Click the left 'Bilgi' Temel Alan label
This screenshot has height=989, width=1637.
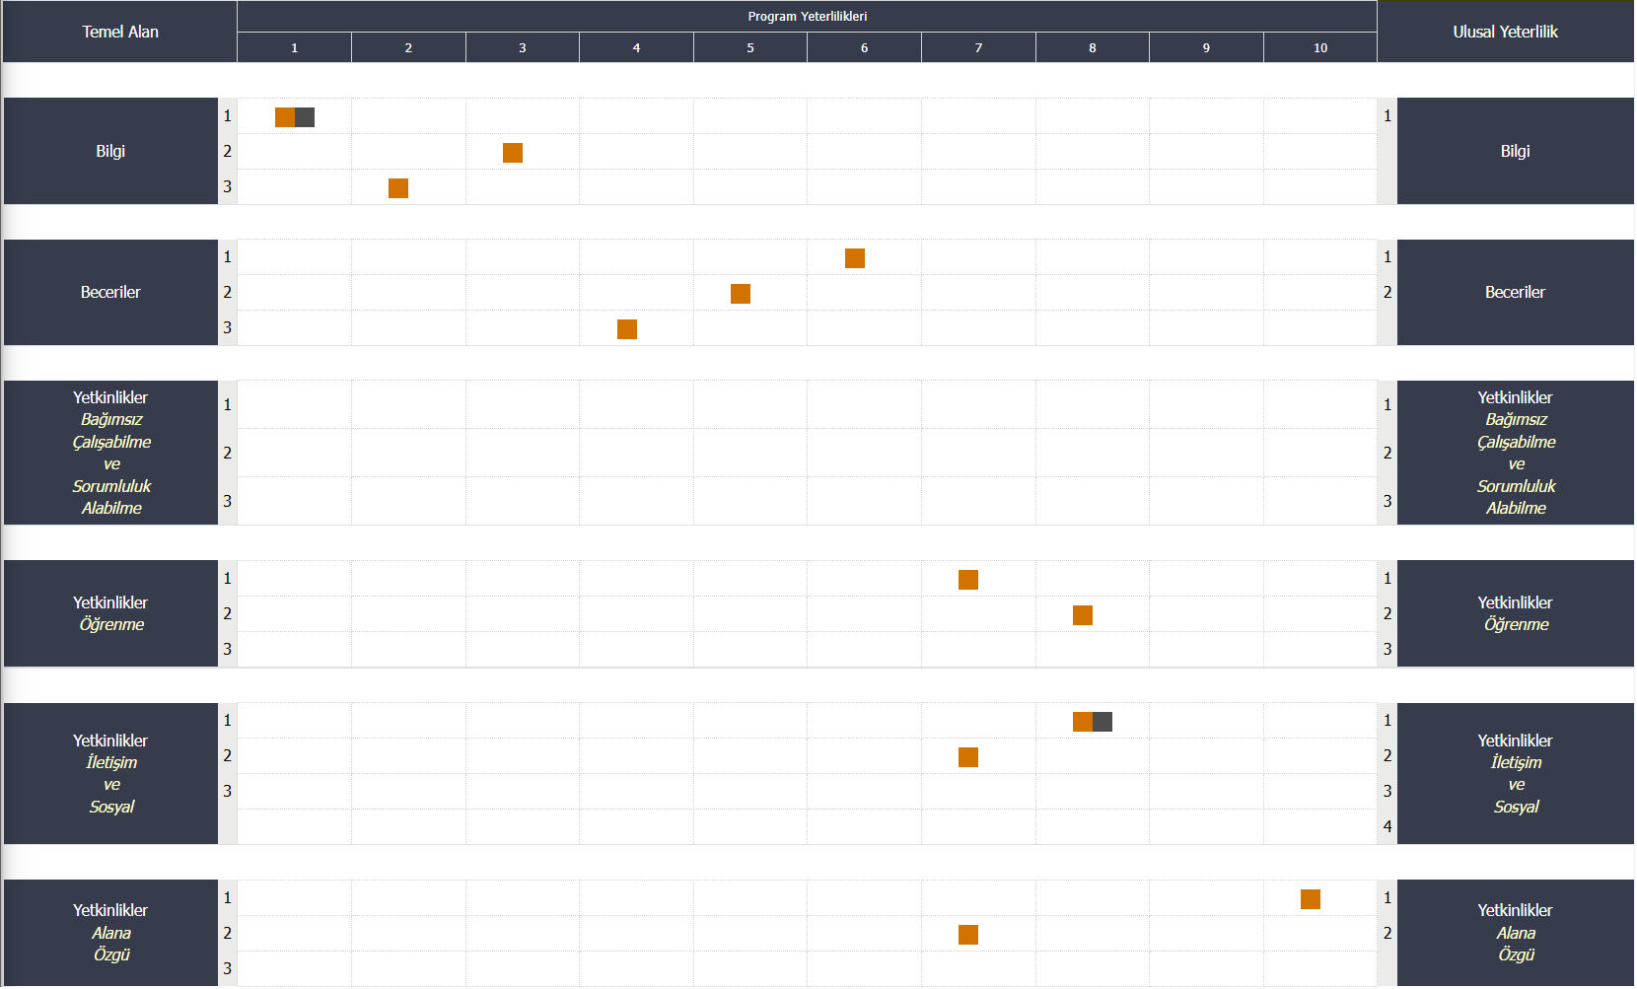(110, 151)
